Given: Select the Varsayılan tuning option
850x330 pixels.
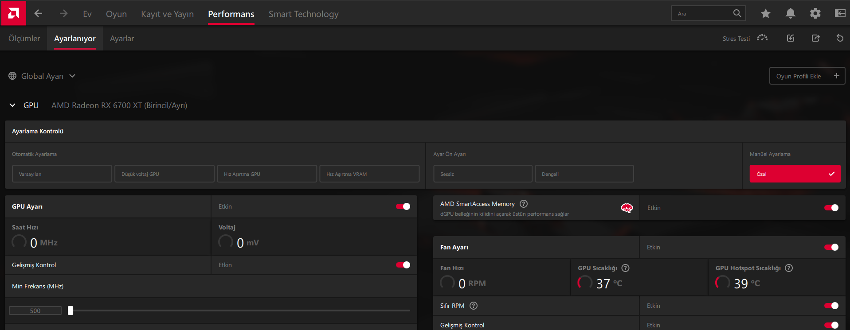Looking at the screenshot, I should tap(62, 174).
